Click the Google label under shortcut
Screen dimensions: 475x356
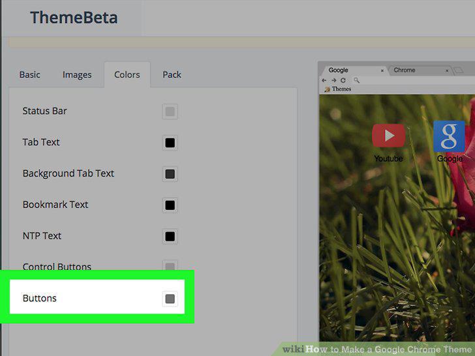pyautogui.click(x=450, y=158)
